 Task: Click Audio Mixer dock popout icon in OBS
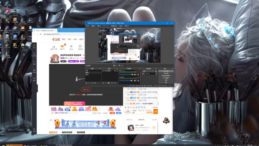point(140,68)
